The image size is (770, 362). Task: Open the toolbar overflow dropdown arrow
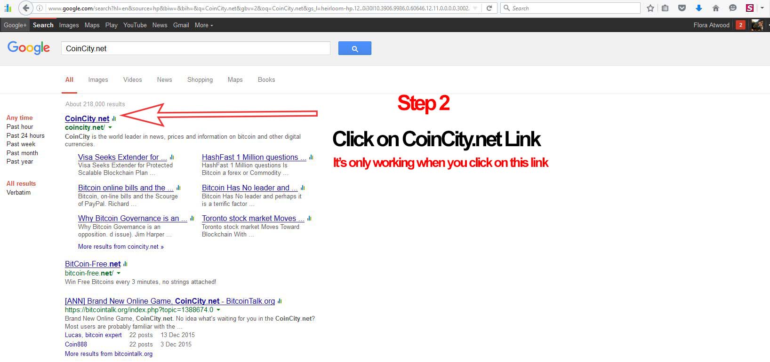762,8
